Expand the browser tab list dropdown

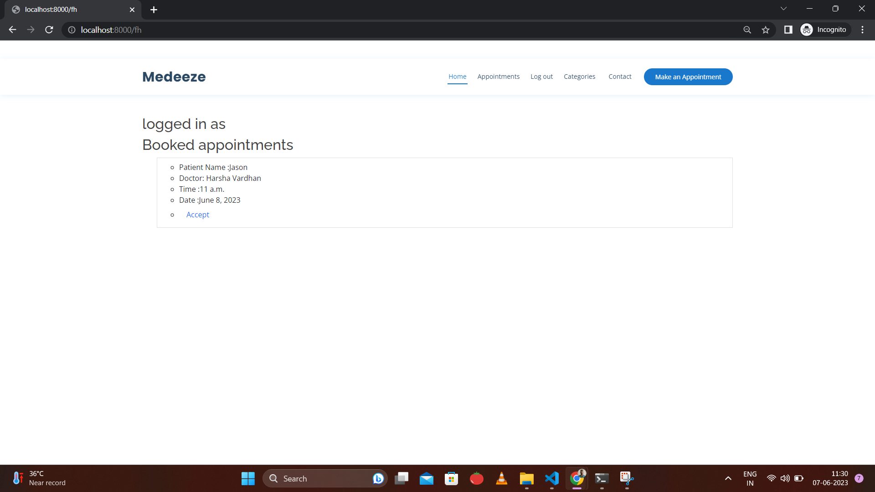(783, 9)
